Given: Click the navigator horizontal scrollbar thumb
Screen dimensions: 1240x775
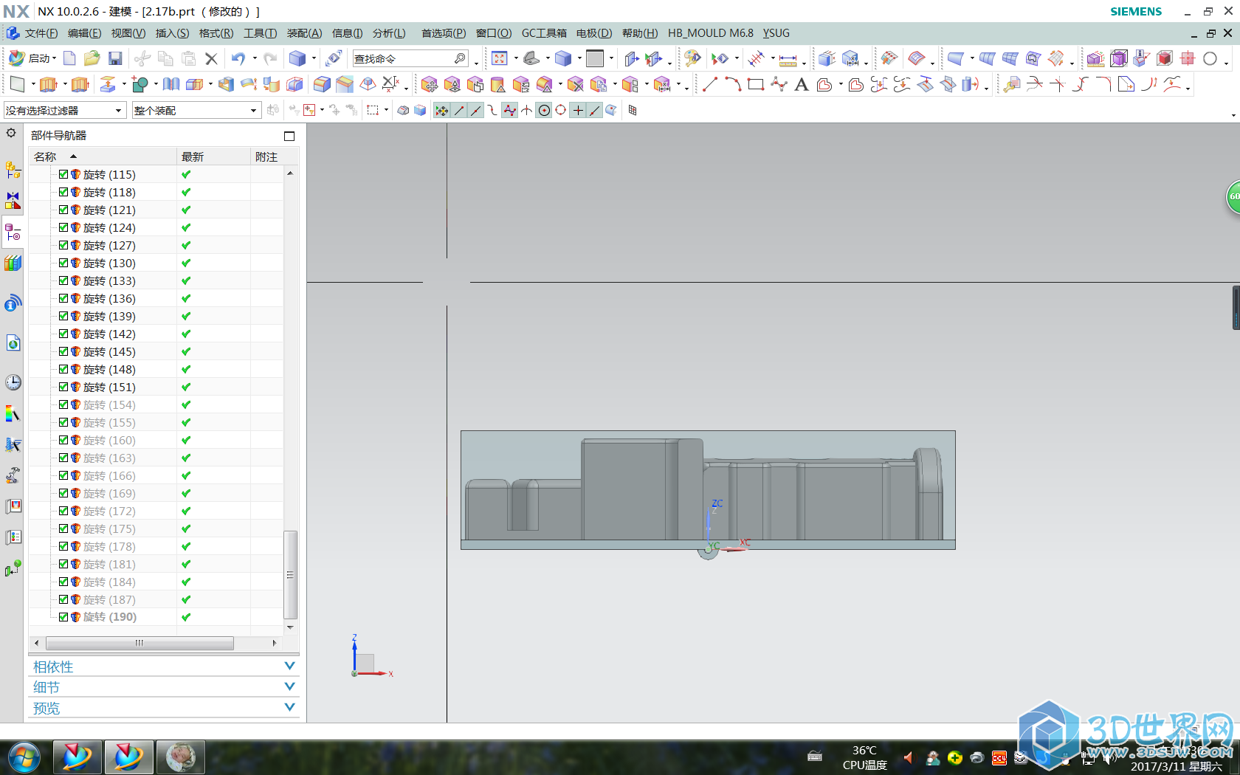Looking at the screenshot, I should 139,643.
